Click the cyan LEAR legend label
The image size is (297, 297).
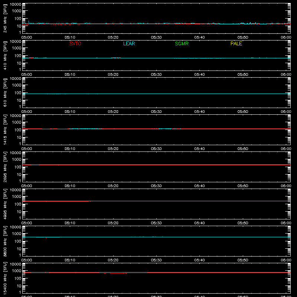[x=129, y=43]
